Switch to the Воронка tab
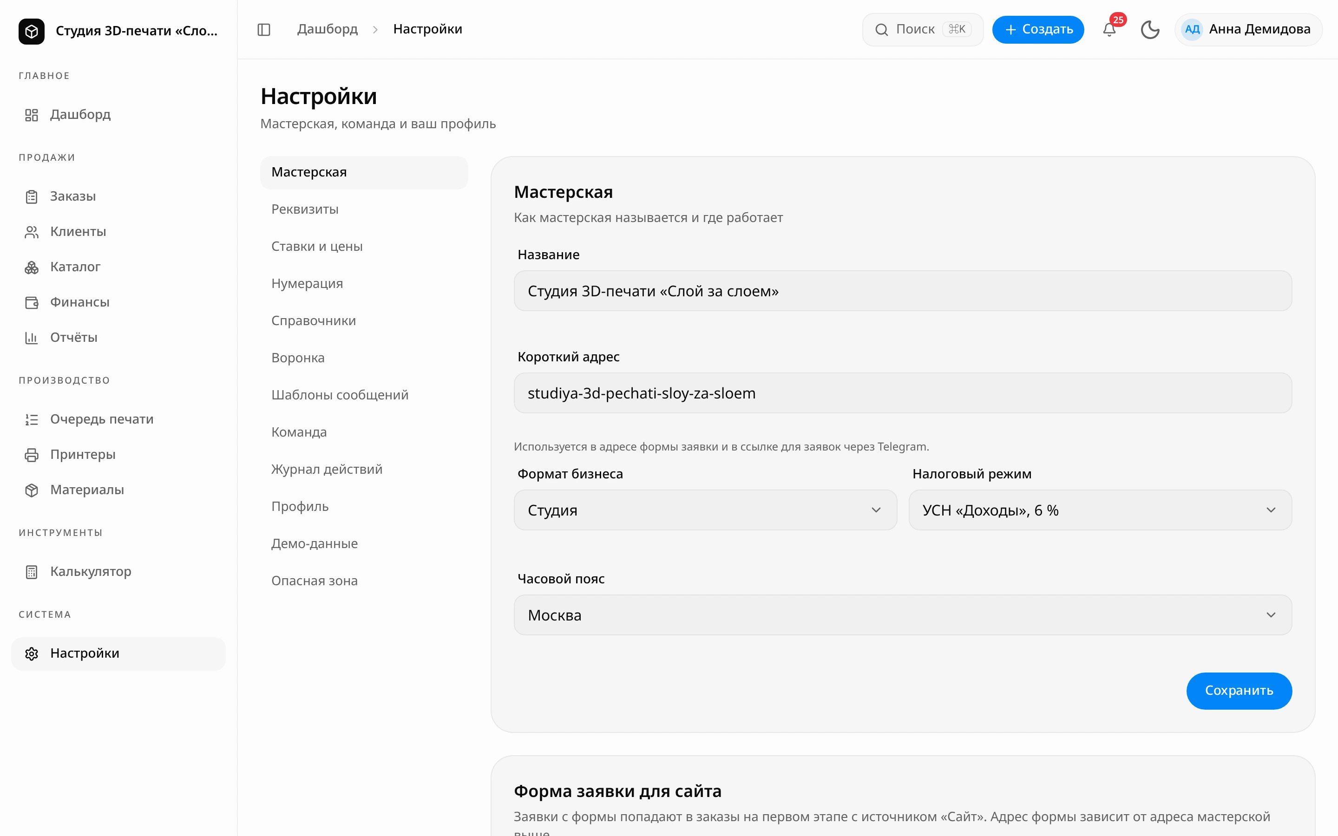The width and height of the screenshot is (1338, 836). pos(364,358)
